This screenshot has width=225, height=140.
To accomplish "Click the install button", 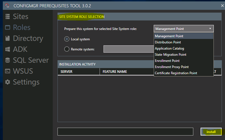I will click(x=211, y=132).
